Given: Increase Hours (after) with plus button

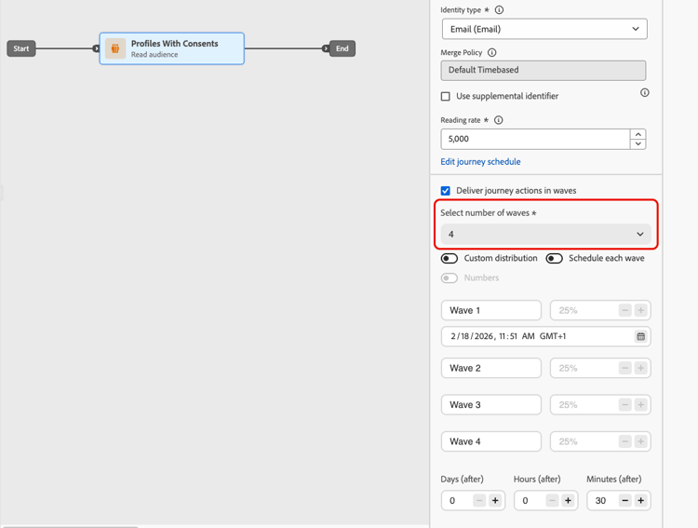Looking at the screenshot, I should (x=568, y=500).
